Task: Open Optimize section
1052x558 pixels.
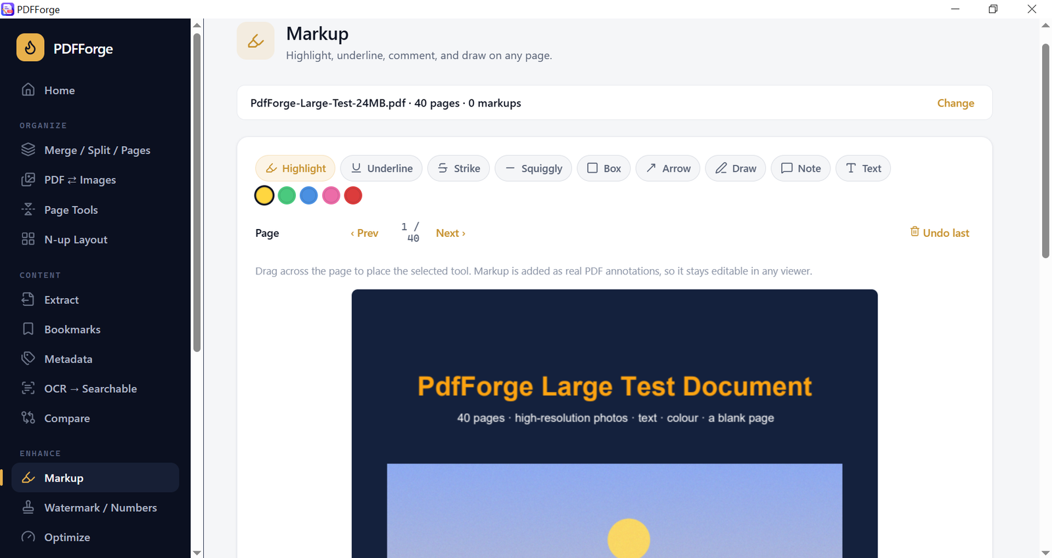Action: coord(95,537)
